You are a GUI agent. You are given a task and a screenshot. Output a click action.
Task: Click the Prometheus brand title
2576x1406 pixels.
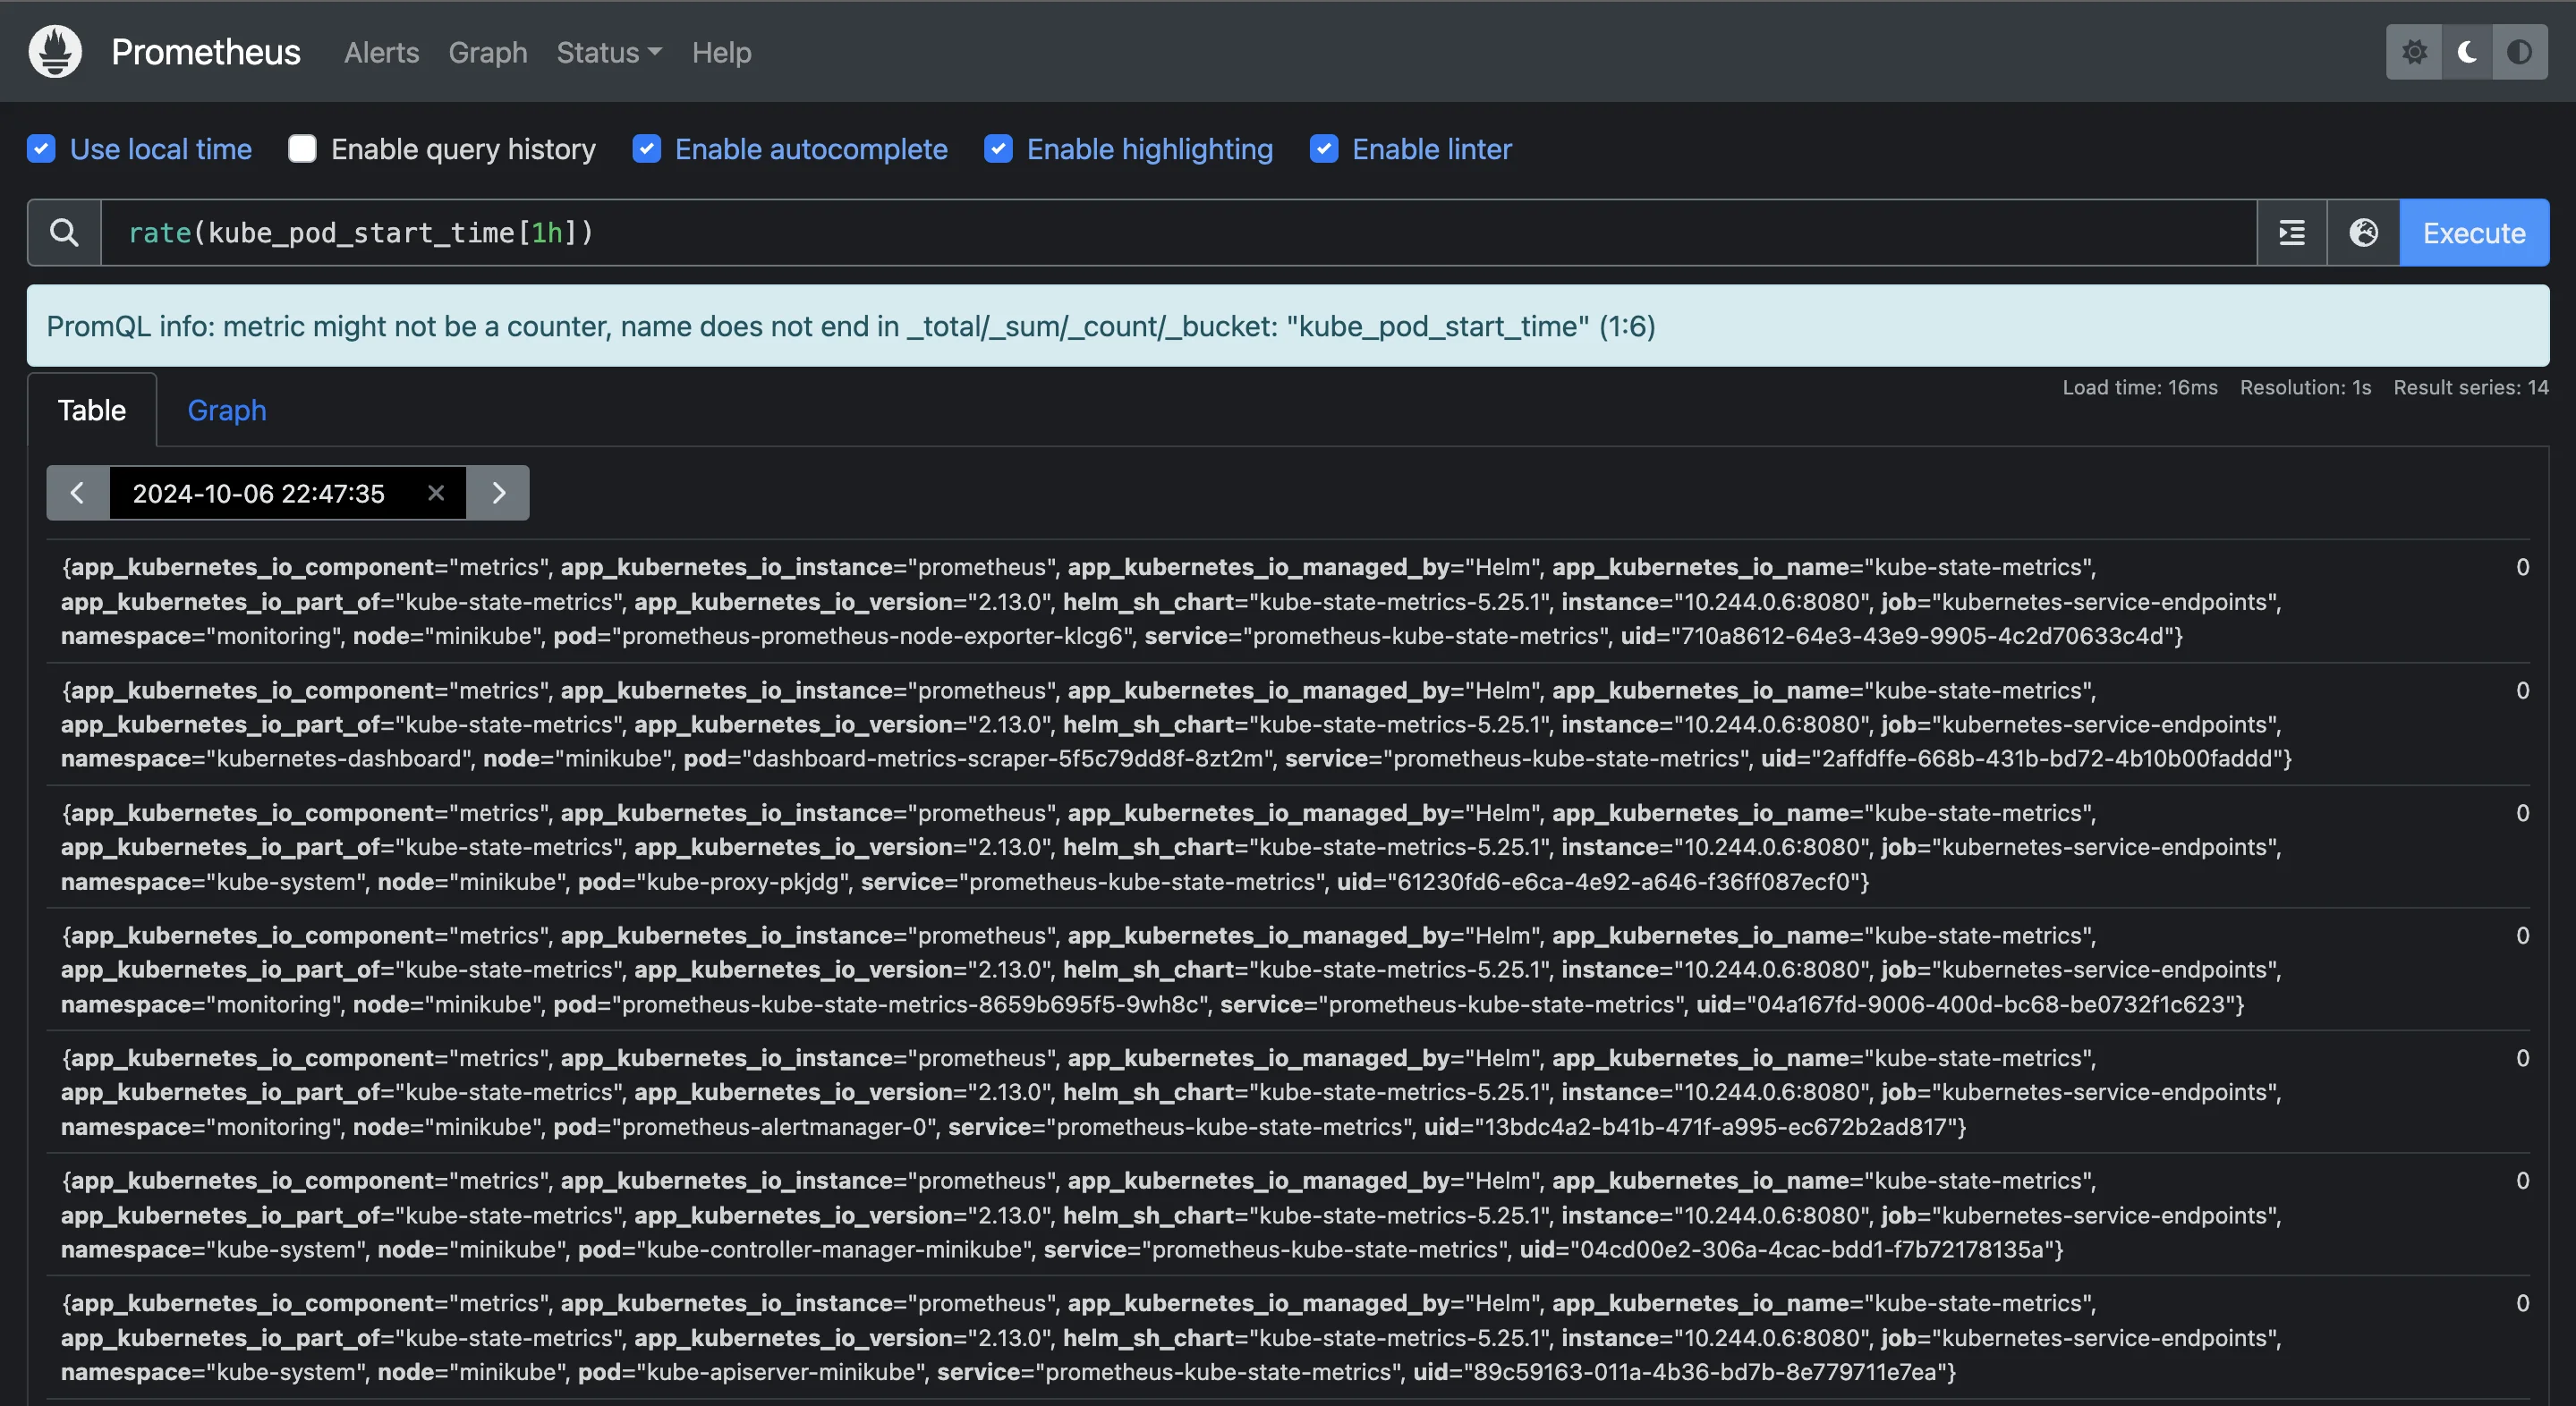point(205,52)
